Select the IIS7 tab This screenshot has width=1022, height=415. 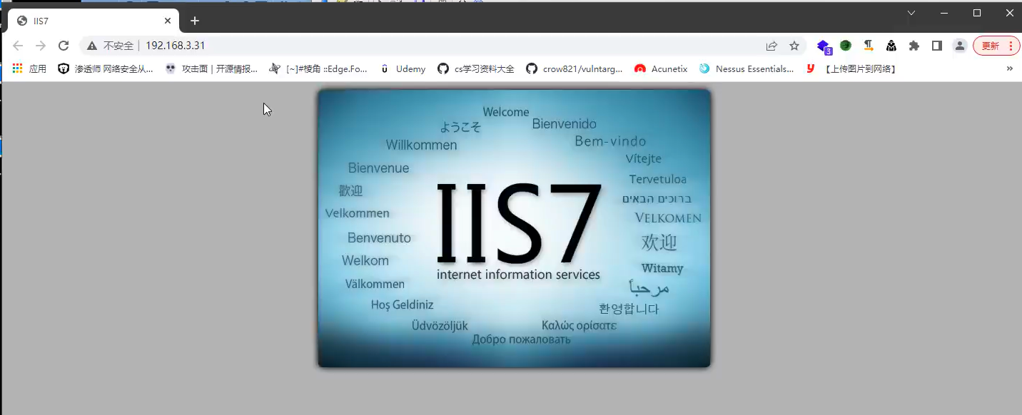[x=86, y=21]
